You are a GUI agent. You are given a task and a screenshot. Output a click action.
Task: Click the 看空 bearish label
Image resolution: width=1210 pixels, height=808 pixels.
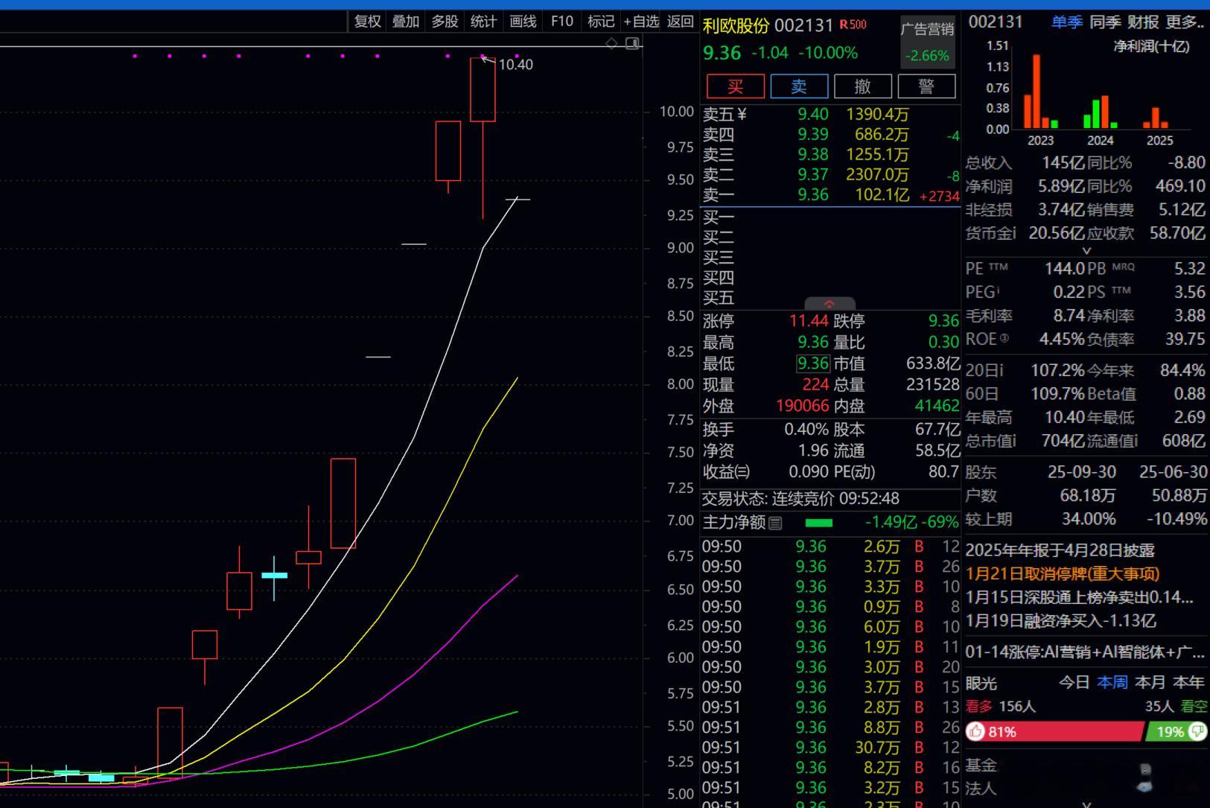coord(1194,706)
